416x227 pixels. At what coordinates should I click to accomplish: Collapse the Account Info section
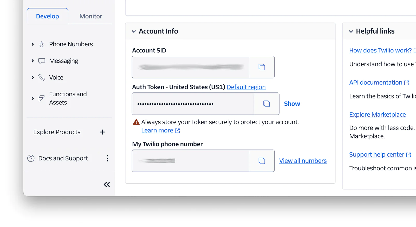[x=134, y=31]
